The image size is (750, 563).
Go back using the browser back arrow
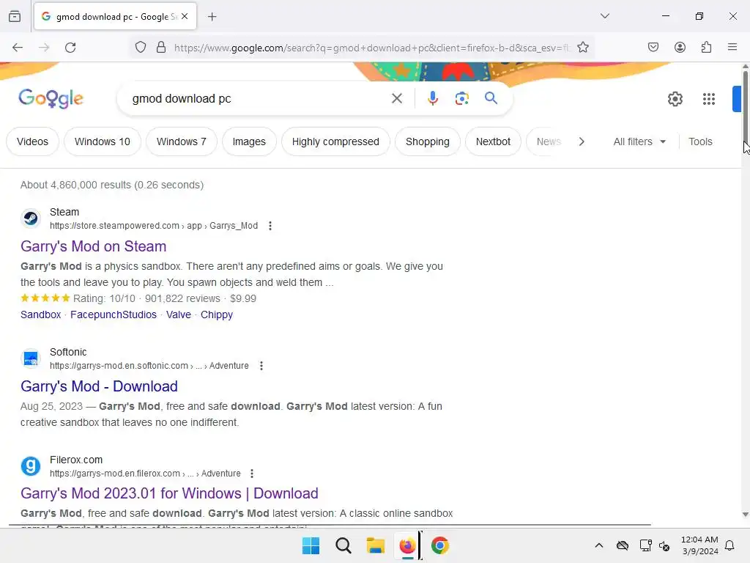pos(18,48)
